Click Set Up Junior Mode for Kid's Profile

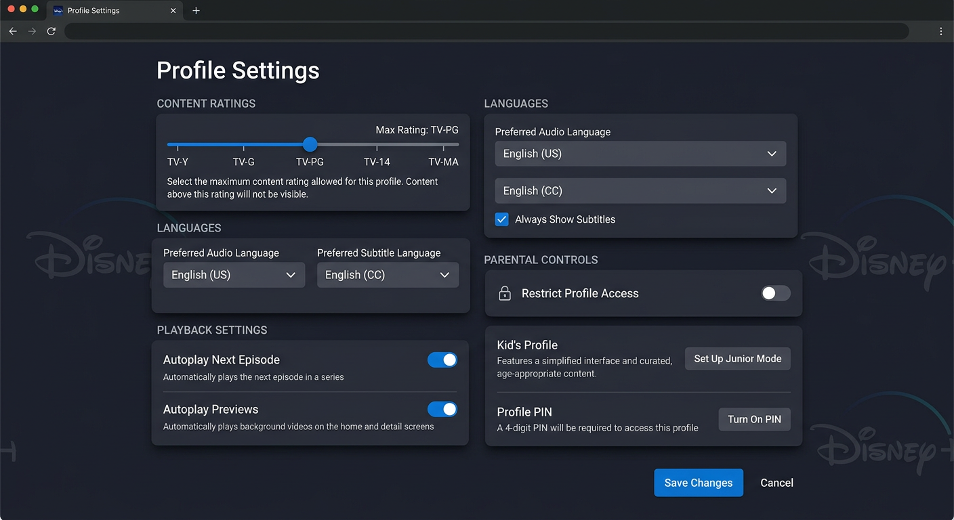point(737,358)
